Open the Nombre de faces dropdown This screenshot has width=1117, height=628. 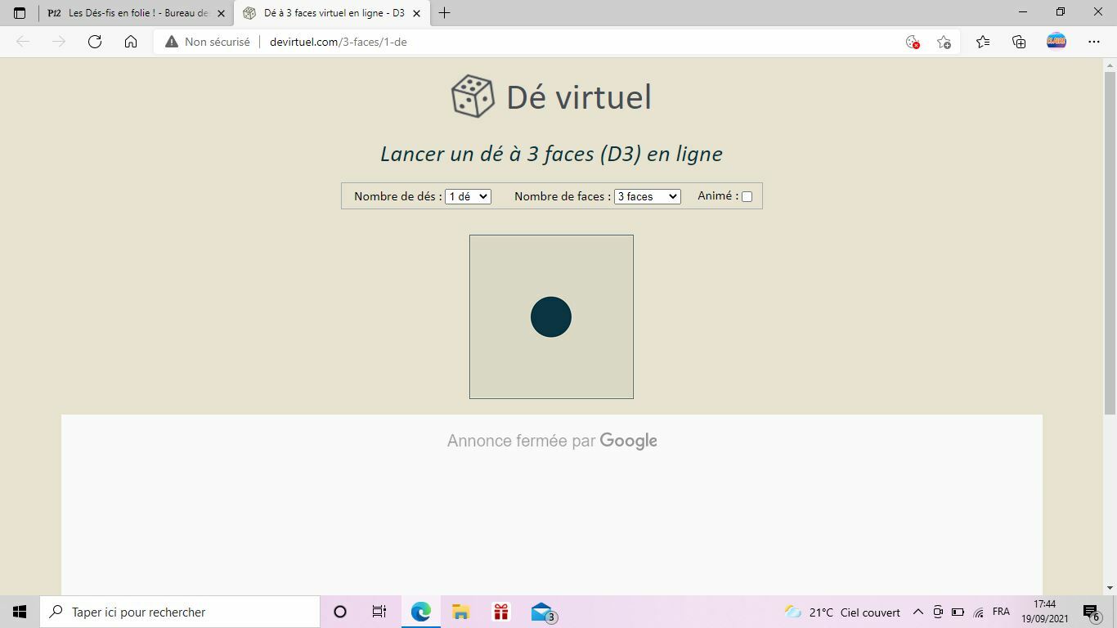pyautogui.click(x=647, y=196)
